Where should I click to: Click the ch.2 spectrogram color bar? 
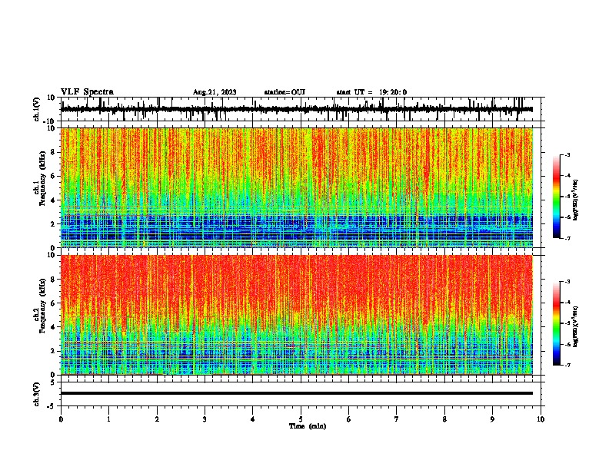[556, 323]
